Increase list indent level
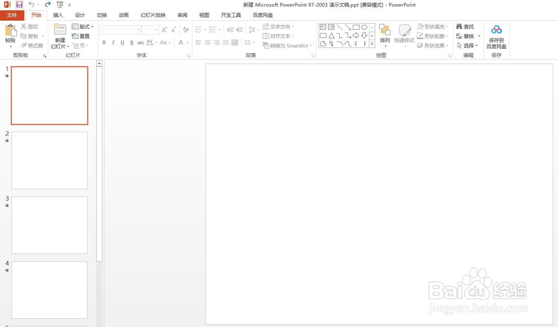Screen dimensions: 558x327 tap(239, 30)
